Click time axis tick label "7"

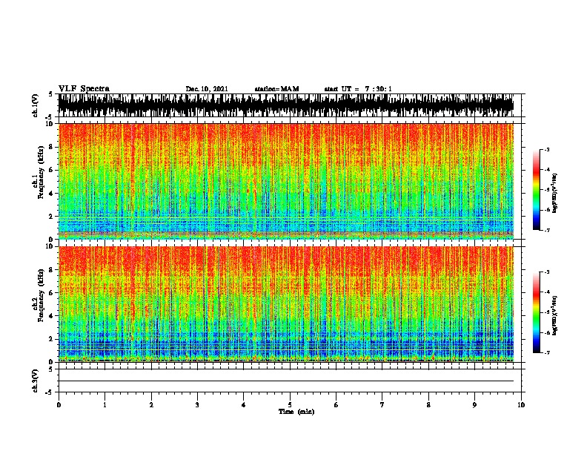(382, 404)
